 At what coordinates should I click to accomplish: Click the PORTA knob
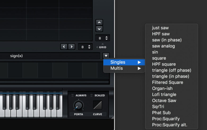(x=78, y=105)
